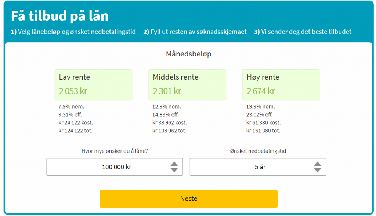Click the kr 161 380 tot. text
376x216 pixels.
pyautogui.click(x=263, y=131)
